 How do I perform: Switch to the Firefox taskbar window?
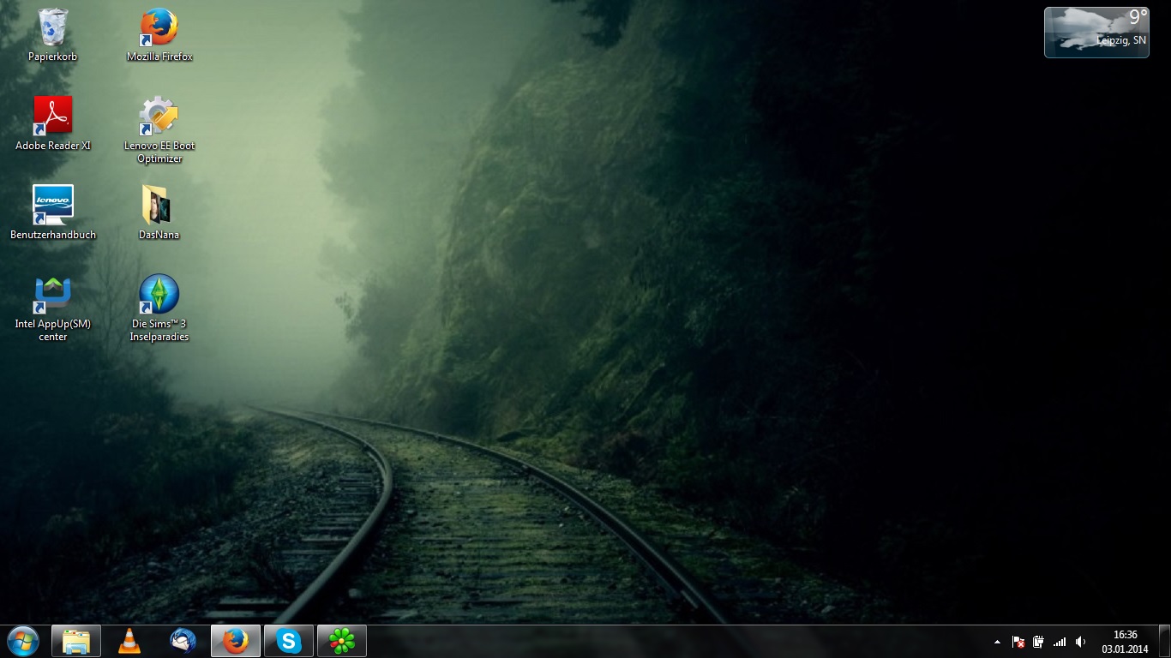[236, 641]
